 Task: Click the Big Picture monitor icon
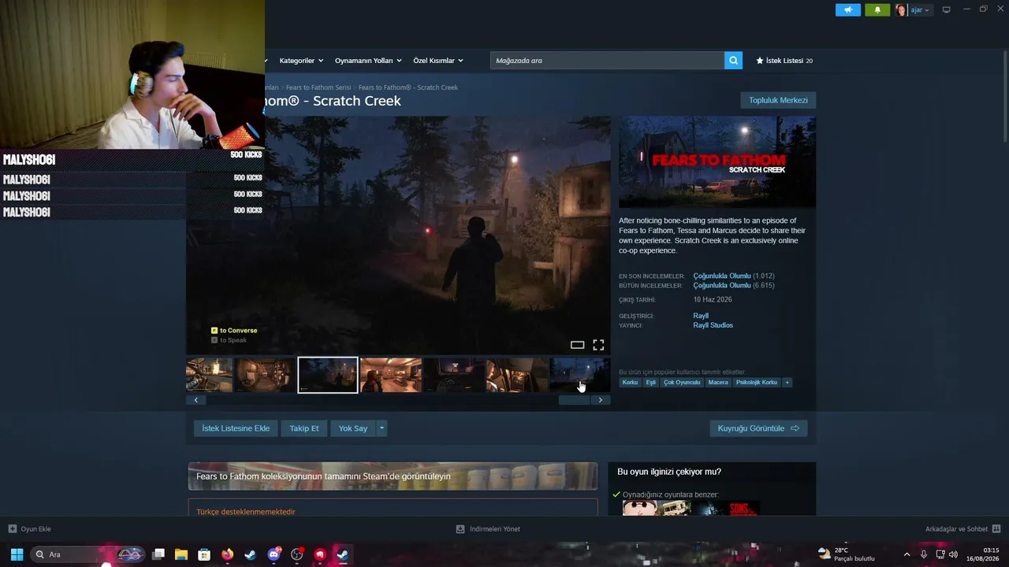coord(947,10)
